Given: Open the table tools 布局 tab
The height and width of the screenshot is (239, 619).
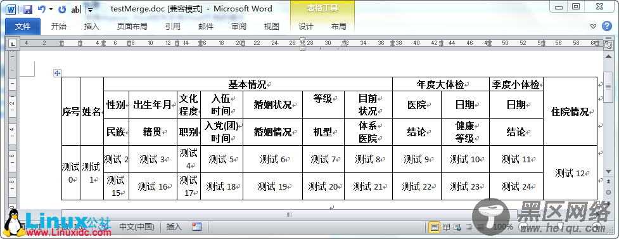Looking at the screenshot, I should 339,27.
